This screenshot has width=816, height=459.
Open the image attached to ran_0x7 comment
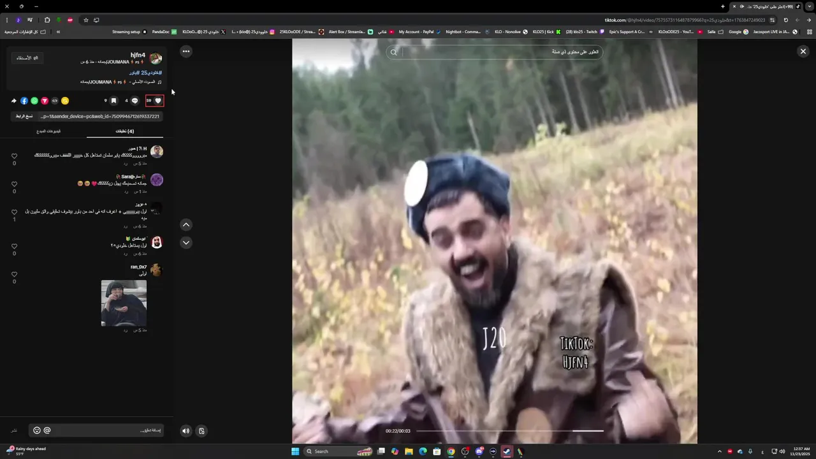click(124, 303)
